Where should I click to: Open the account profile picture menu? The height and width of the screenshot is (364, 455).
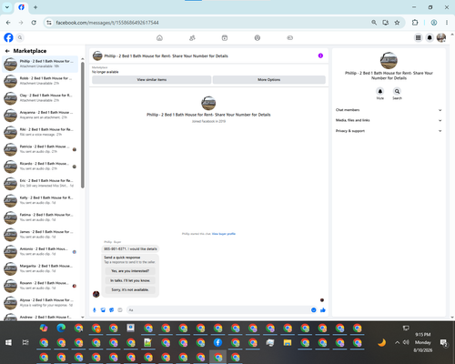click(441, 37)
